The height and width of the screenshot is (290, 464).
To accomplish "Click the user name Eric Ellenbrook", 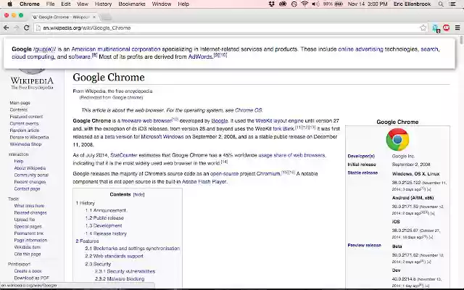I will [x=413, y=4].
